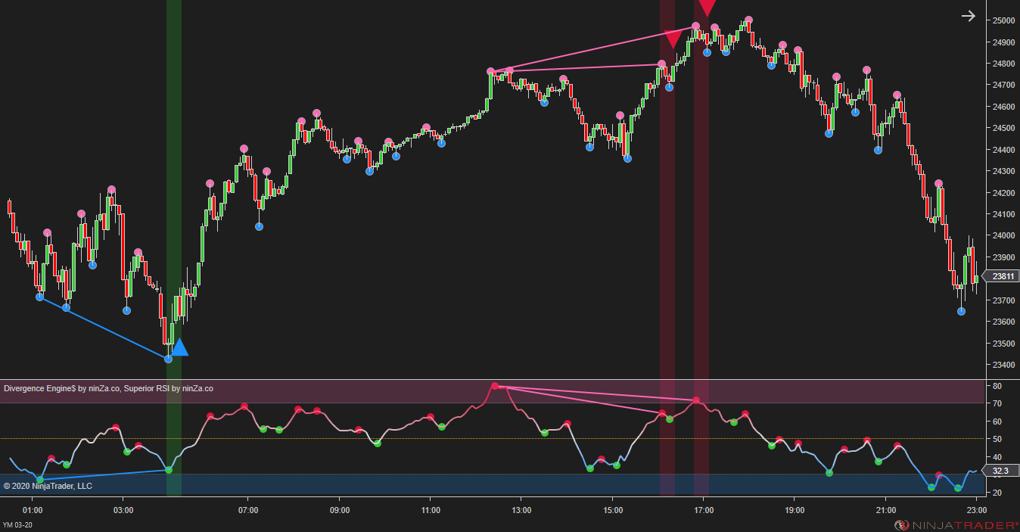Click the right-arrow jump-to-latest icon
1020x532 pixels.
pos(969,15)
